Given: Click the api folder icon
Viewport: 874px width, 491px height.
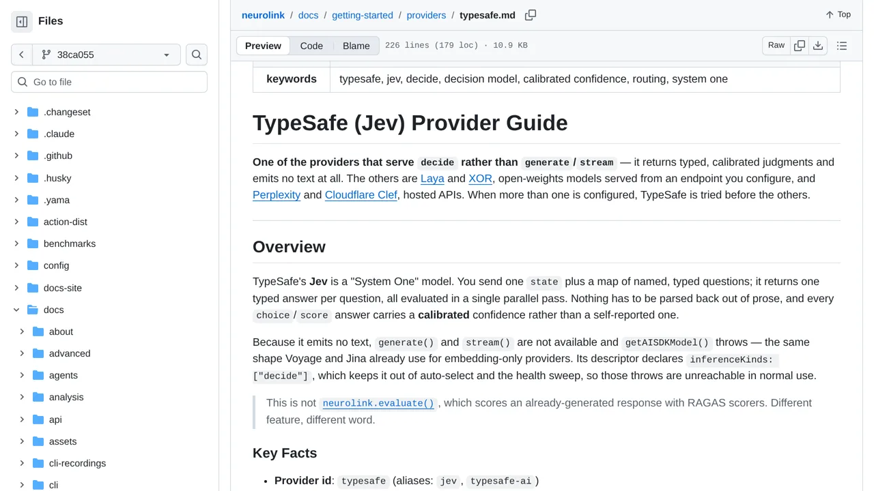Looking at the screenshot, I should click(x=38, y=419).
